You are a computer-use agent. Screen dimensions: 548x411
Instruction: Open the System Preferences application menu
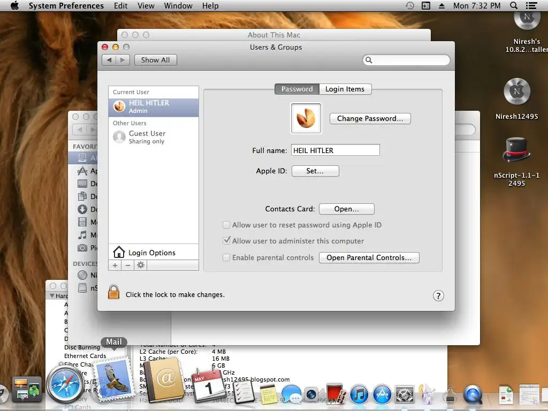pyautogui.click(x=66, y=5)
